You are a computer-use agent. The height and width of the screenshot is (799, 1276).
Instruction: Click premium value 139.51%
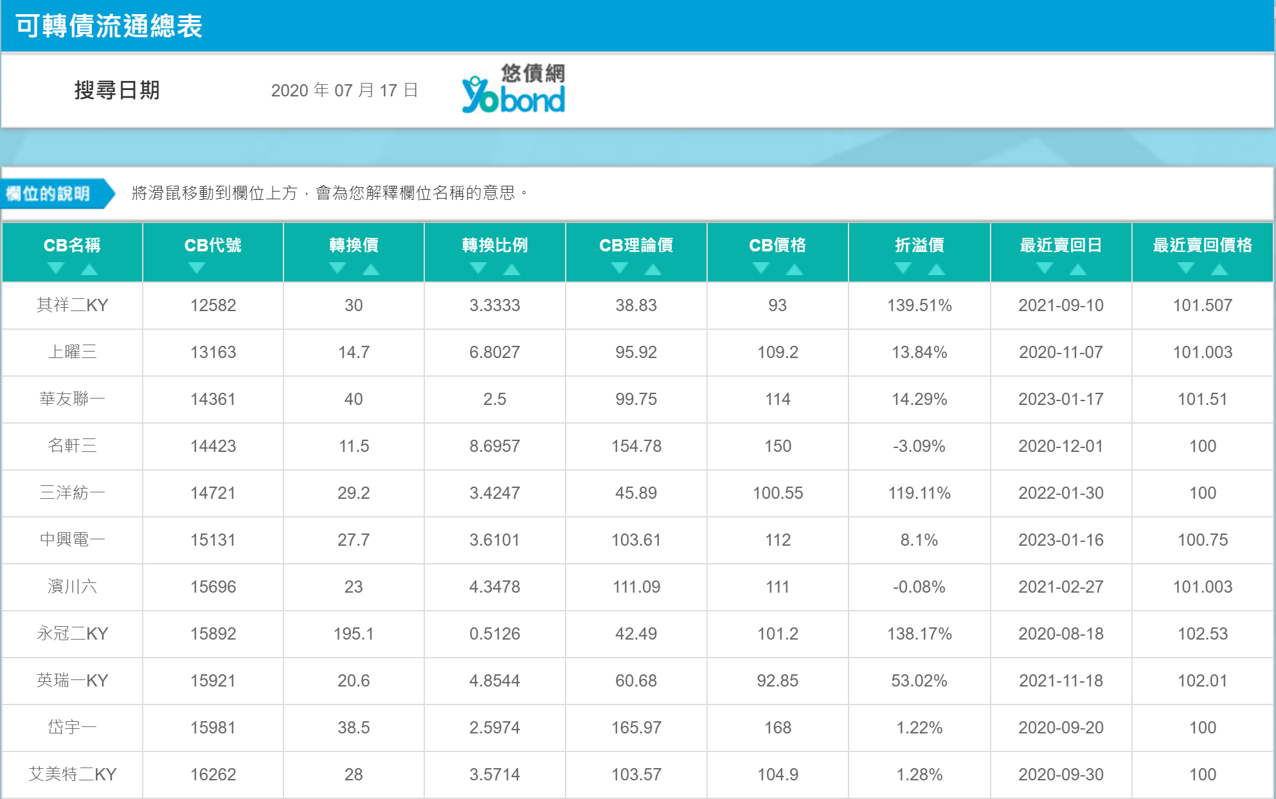tap(920, 305)
